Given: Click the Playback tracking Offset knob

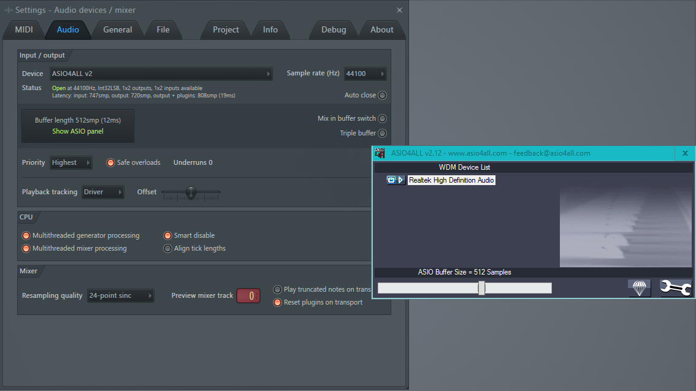Looking at the screenshot, I should coord(191,192).
